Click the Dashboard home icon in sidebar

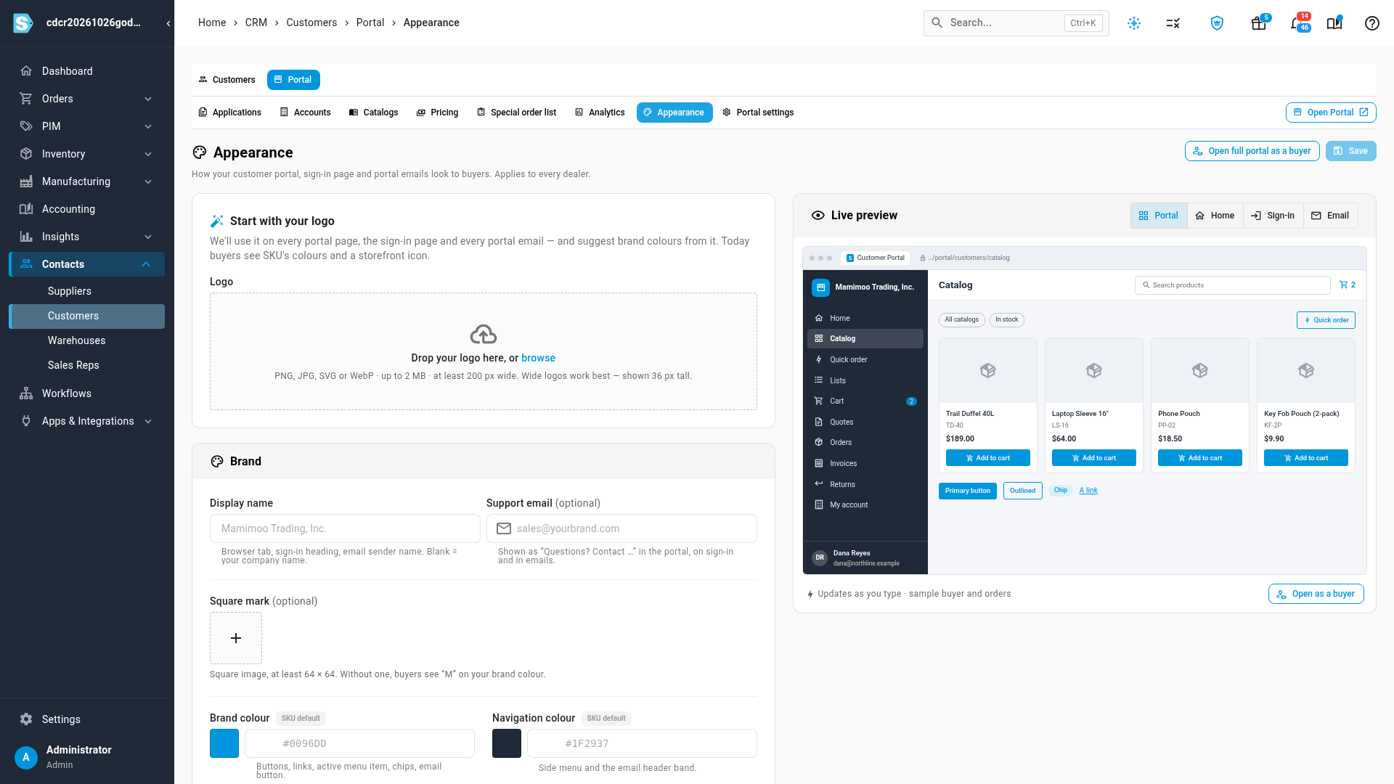click(x=26, y=71)
